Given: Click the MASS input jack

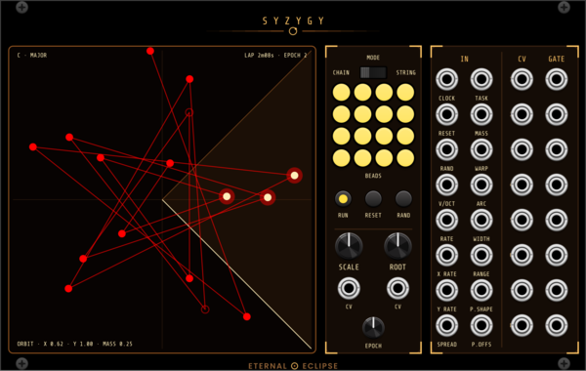Looking at the screenshot, I should click(481, 114).
